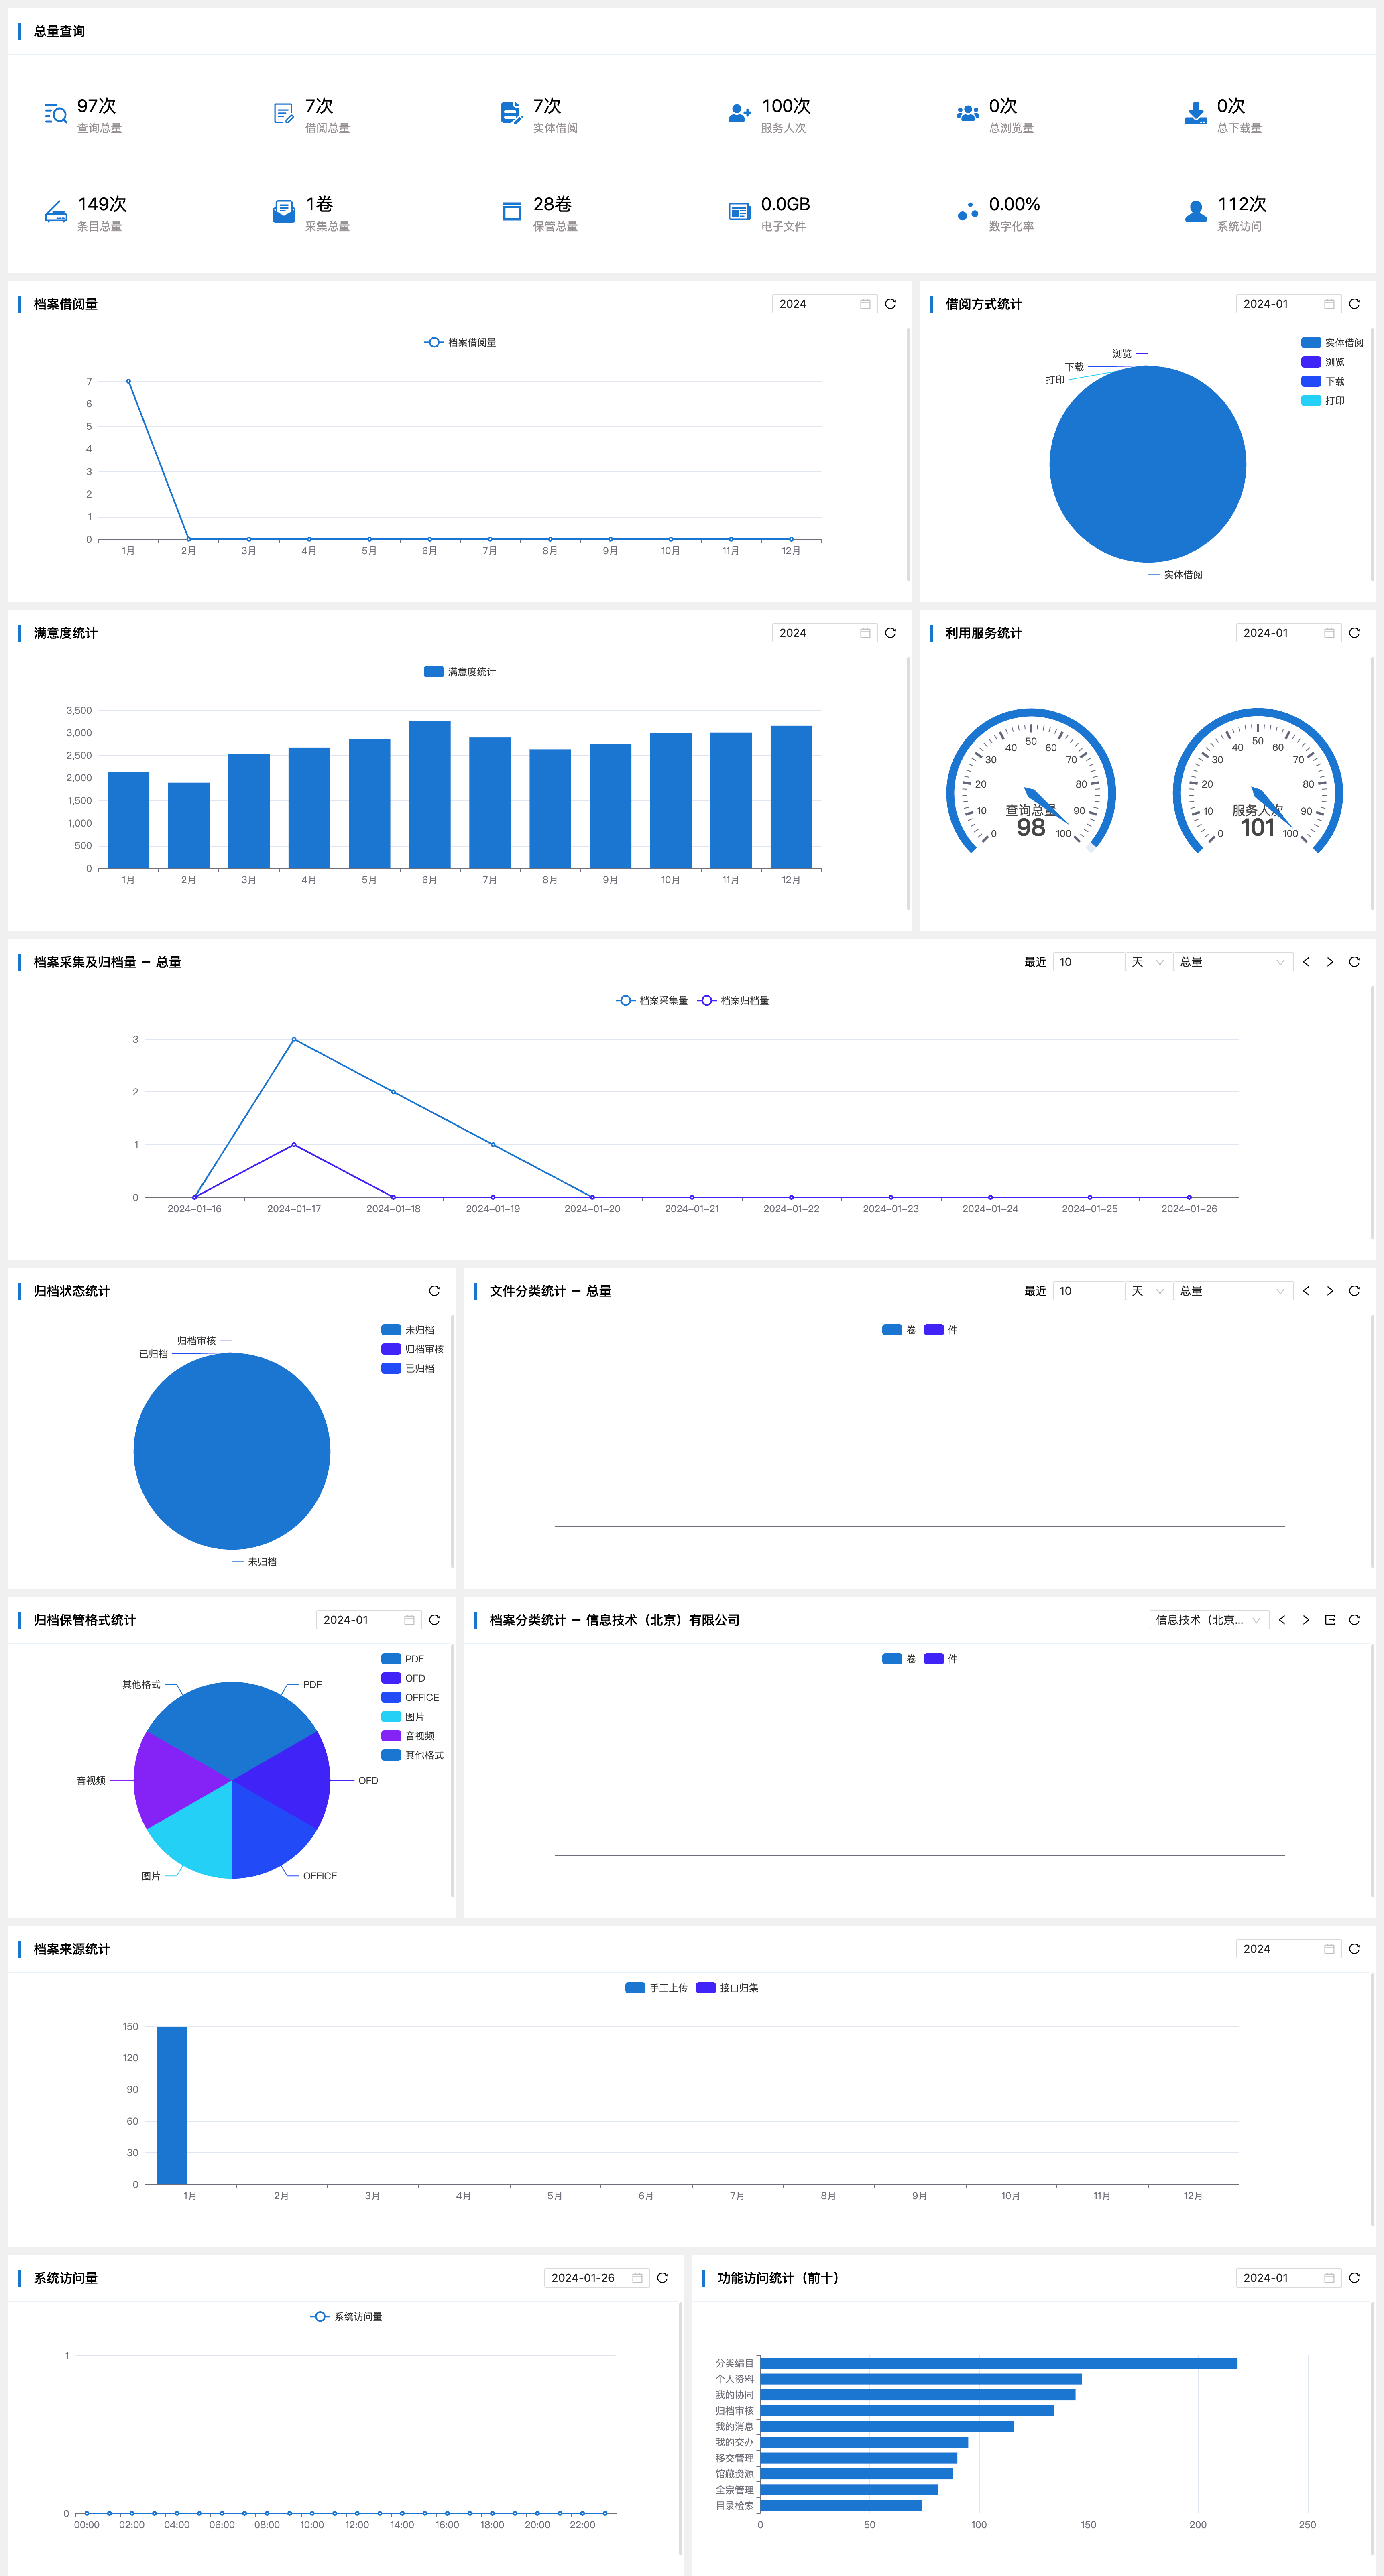Click the 电子文件 icon

(x=739, y=212)
